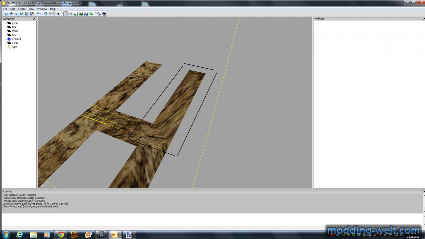This screenshot has width=425, height=239.
Task: Undo the last action with the toolbar arrow
Action: pos(45,14)
